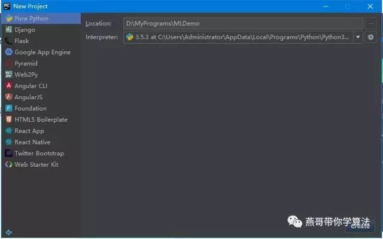The image size is (383, 239).
Task: Click the Web Starter Kit icon
Action: (x=9, y=164)
